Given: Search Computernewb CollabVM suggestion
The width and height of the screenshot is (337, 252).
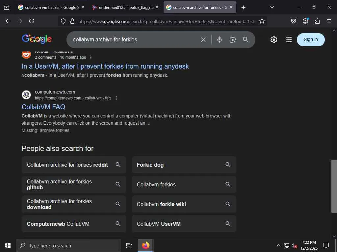Looking at the screenshot, I should [74, 224].
